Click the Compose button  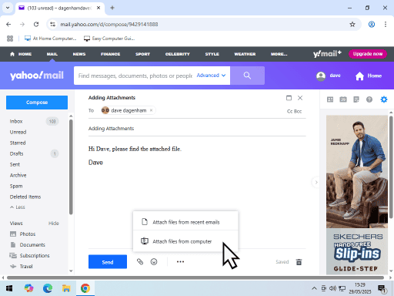coord(37,103)
